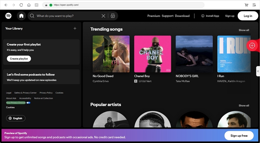The width and height of the screenshot is (260, 143).
Task: Click the Chanel Boy song title
Action: (x=142, y=76)
